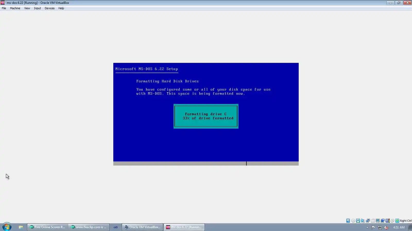Image resolution: width=412 pixels, height=231 pixels.
Task: Click the 'Formatting drive C' text
Action: point(206,114)
